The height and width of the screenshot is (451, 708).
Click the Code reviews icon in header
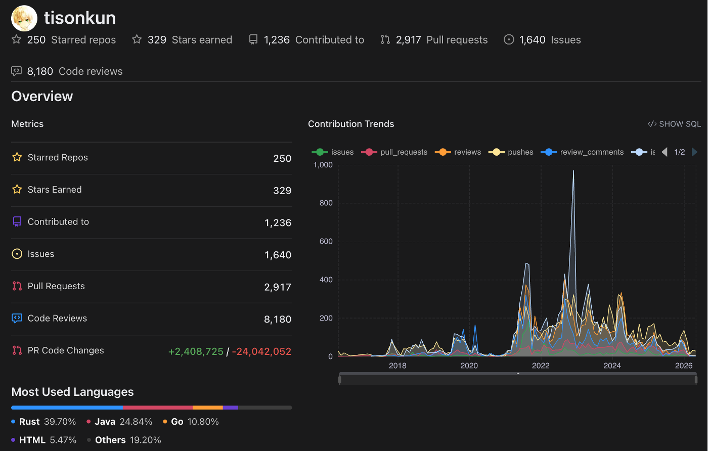[16, 71]
